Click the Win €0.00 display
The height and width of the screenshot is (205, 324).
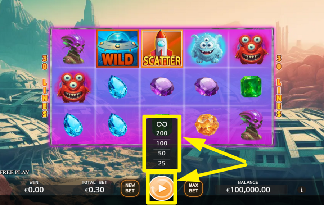(x=34, y=187)
